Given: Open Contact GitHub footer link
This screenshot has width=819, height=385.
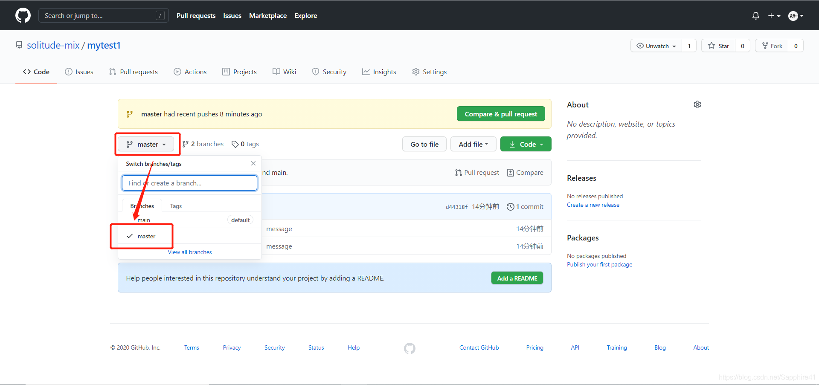Looking at the screenshot, I should tap(479, 347).
